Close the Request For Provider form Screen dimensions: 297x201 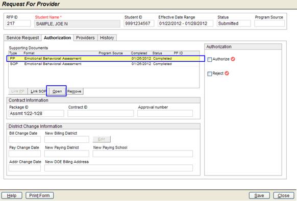click(284, 195)
